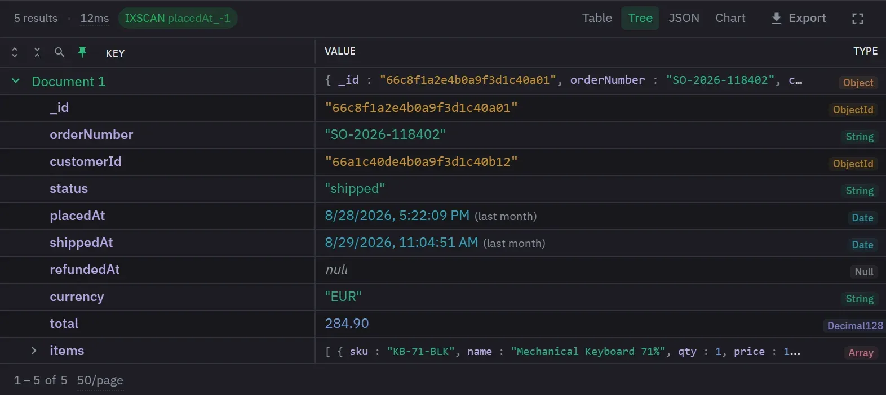This screenshot has height=395, width=886.
Task: Expand the items array row chevron
Action: tap(34, 351)
